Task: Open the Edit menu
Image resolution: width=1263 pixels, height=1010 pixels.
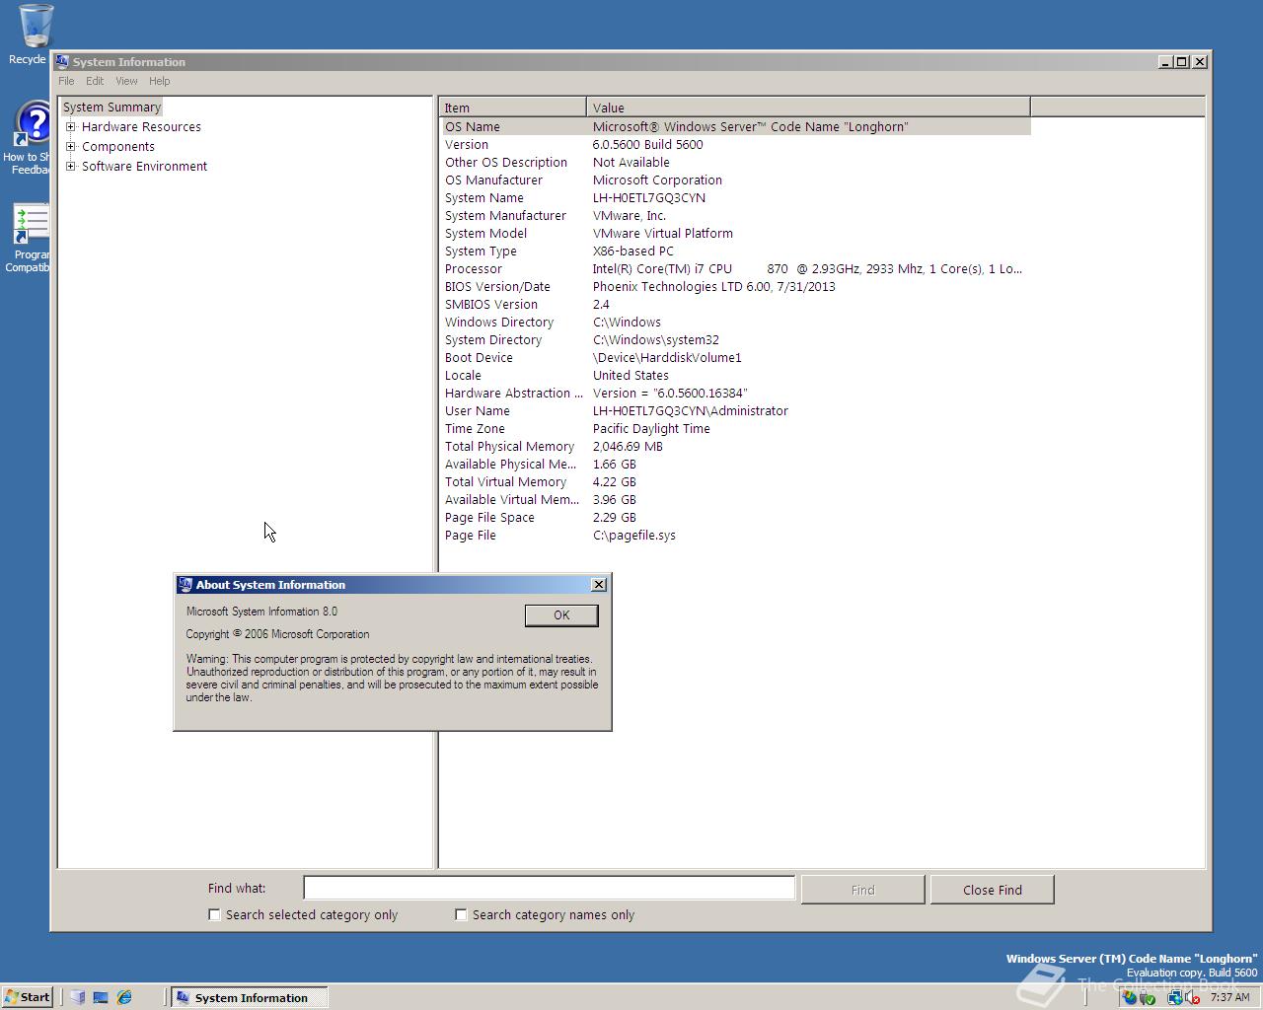Action: [x=95, y=81]
